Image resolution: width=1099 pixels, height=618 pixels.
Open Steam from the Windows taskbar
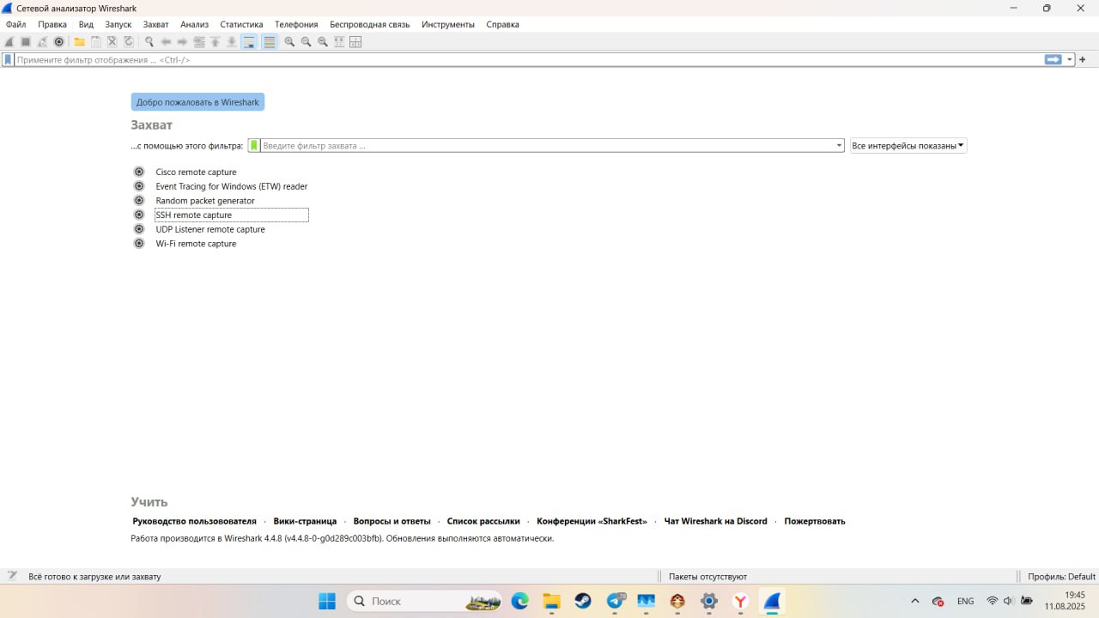tap(583, 601)
